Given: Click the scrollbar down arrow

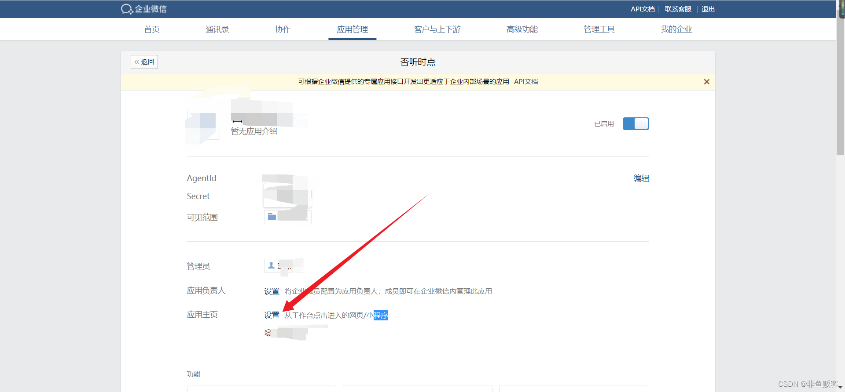Looking at the screenshot, I should point(840,388).
